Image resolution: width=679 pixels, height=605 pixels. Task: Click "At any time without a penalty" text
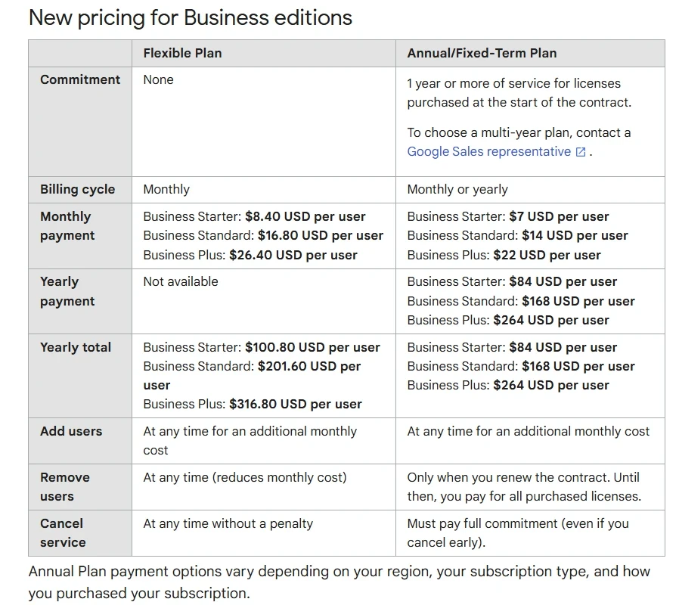(x=228, y=523)
